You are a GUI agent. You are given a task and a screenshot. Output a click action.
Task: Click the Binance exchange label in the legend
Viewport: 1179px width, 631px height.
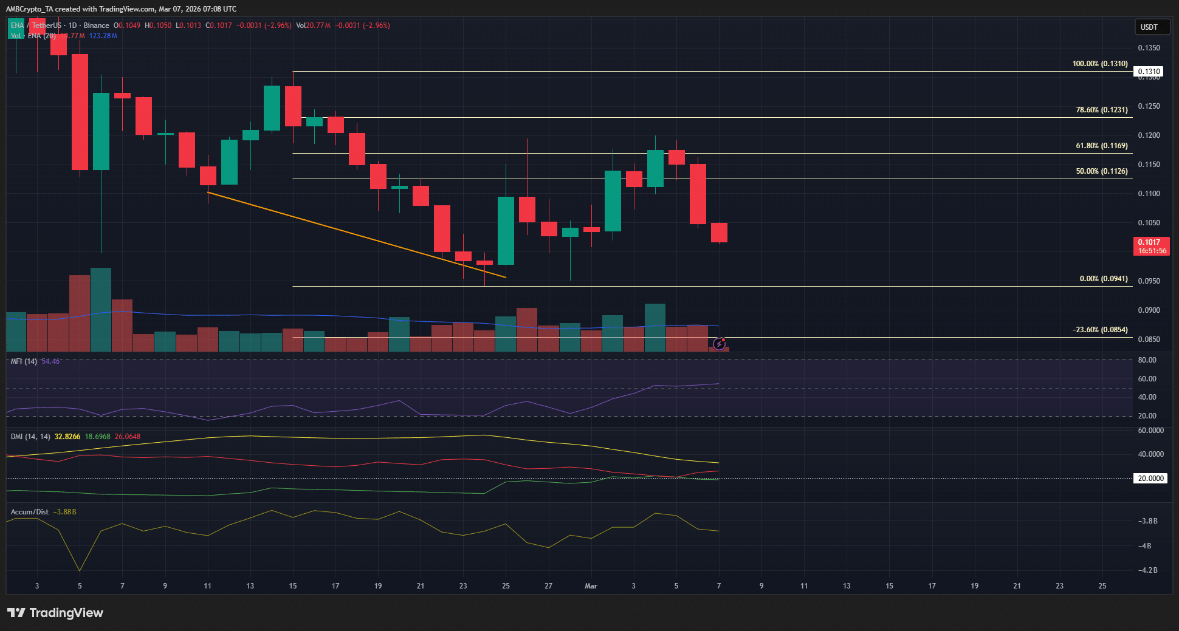point(97,26)
